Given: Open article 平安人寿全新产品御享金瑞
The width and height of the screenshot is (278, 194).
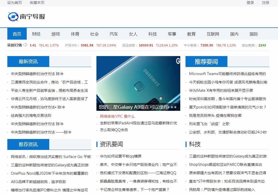Looking at the screenshot, I should [49, 90].
